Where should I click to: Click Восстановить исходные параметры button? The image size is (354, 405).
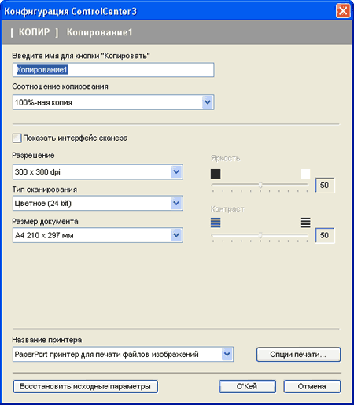(x=86, y=386)
